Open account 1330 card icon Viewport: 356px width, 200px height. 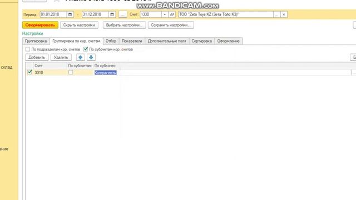click(x=172, y=14)
